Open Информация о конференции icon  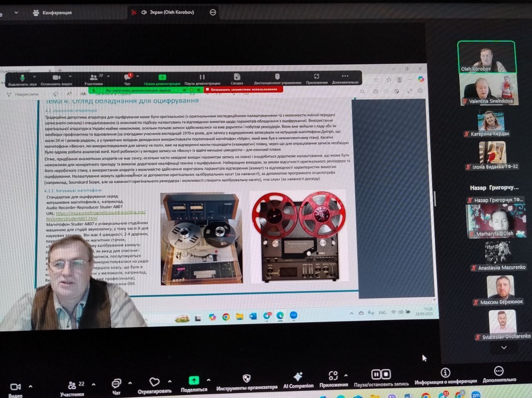click(445, 376)
